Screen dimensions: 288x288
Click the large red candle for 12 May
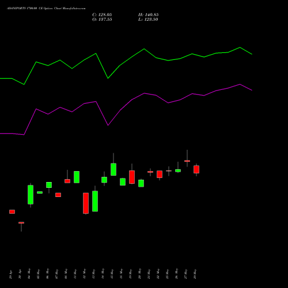86,203
